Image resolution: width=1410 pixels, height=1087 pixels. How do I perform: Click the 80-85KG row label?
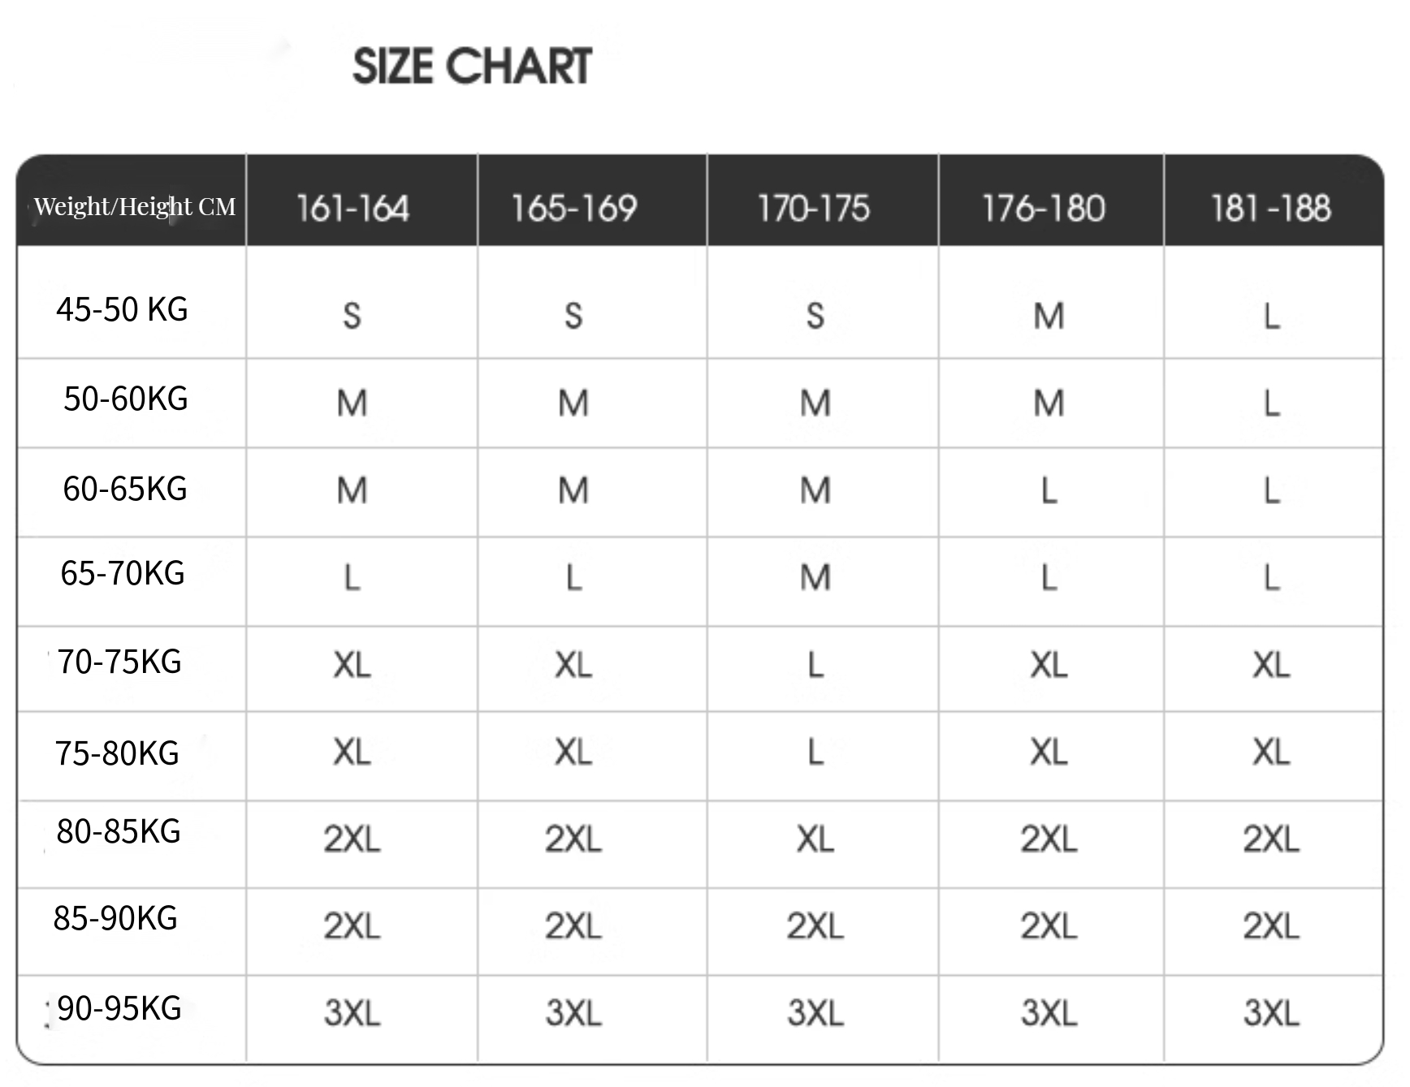tap(119, 831)
